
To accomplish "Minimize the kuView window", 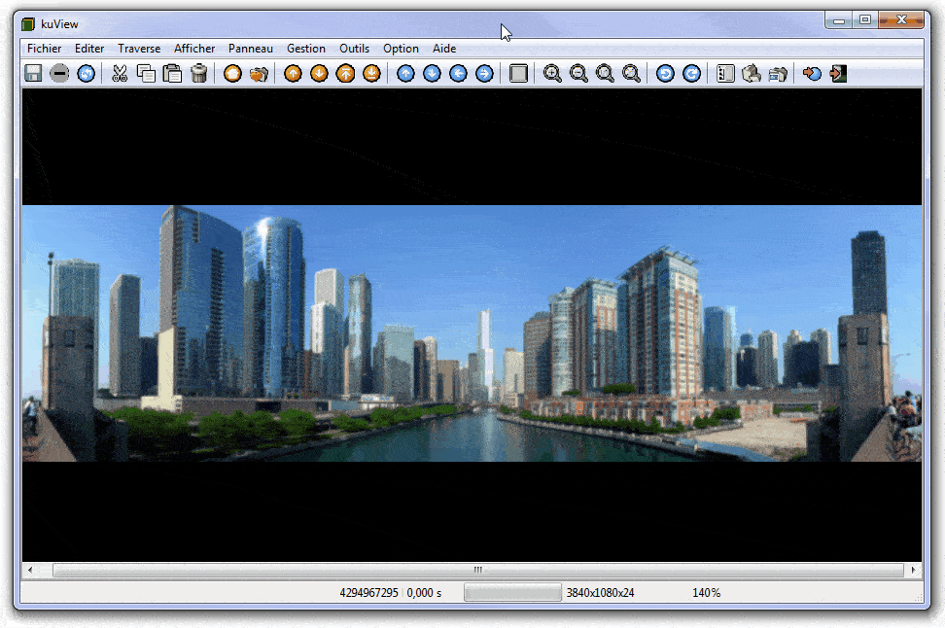I will point(838,19).
